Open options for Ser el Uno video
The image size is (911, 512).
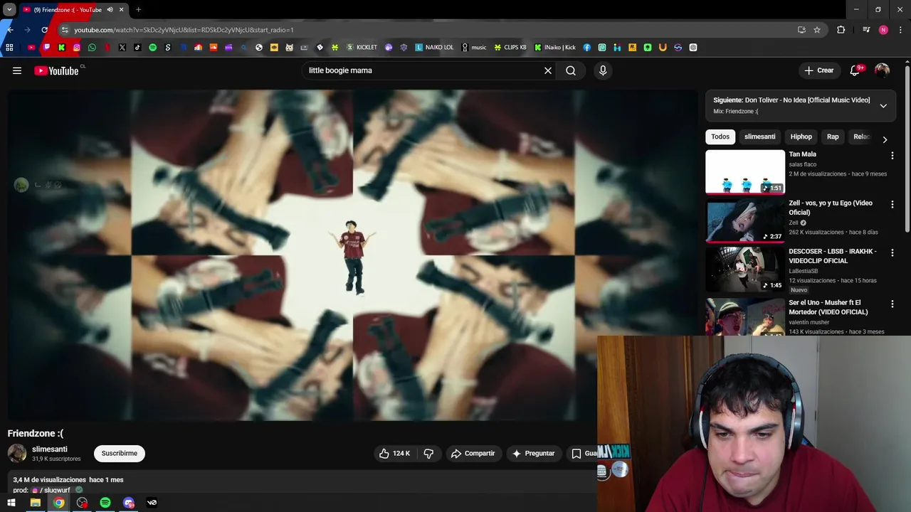point(892,304)
